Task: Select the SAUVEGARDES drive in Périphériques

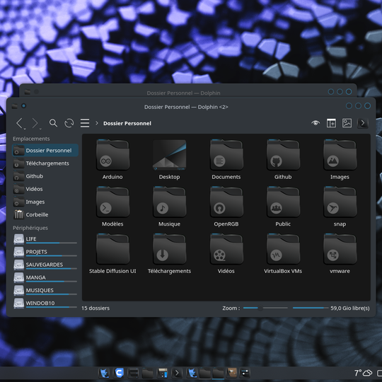Action: 45,265
